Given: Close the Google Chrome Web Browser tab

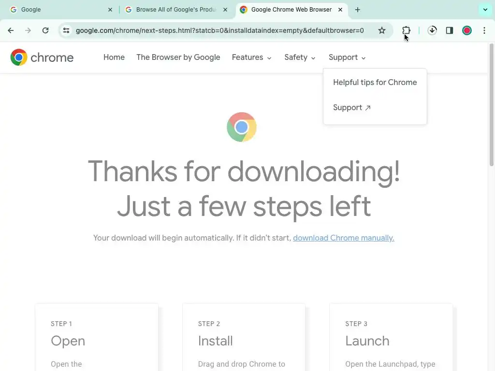Looking at the screenshot, I should (x=340, y=10).
